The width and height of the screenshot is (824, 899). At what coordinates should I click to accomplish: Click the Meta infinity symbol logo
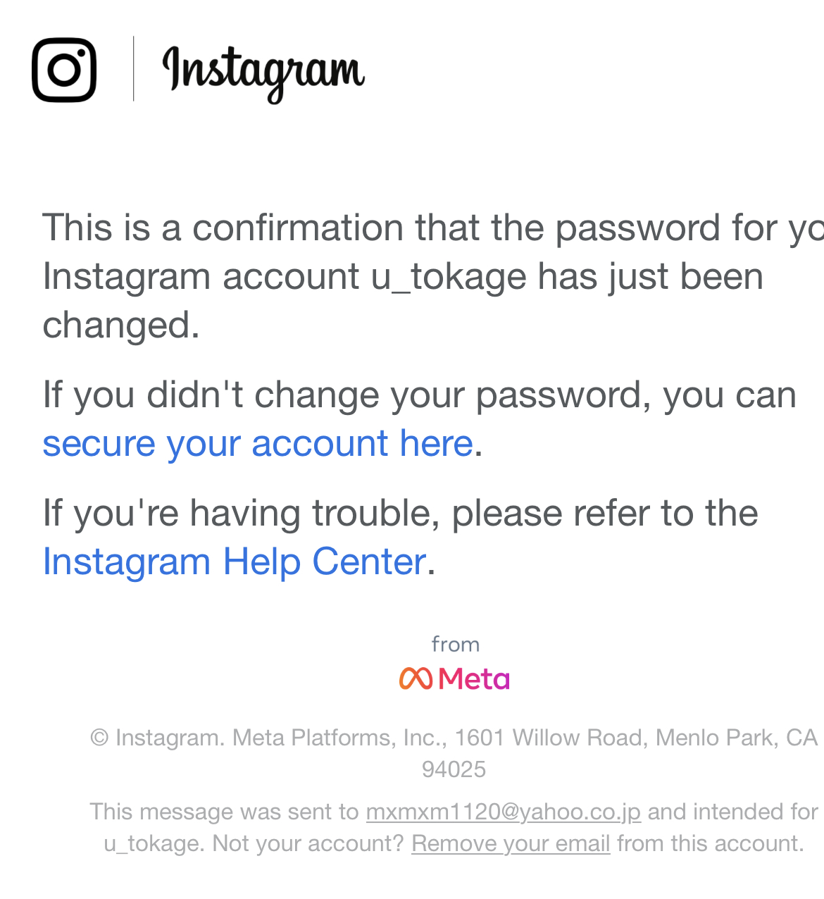[x=416, y=678]
